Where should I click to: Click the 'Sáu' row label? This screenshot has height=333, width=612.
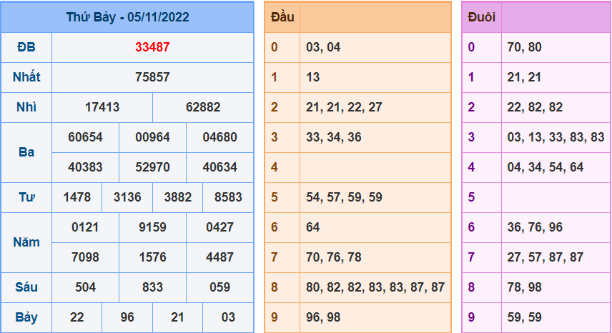26,287
